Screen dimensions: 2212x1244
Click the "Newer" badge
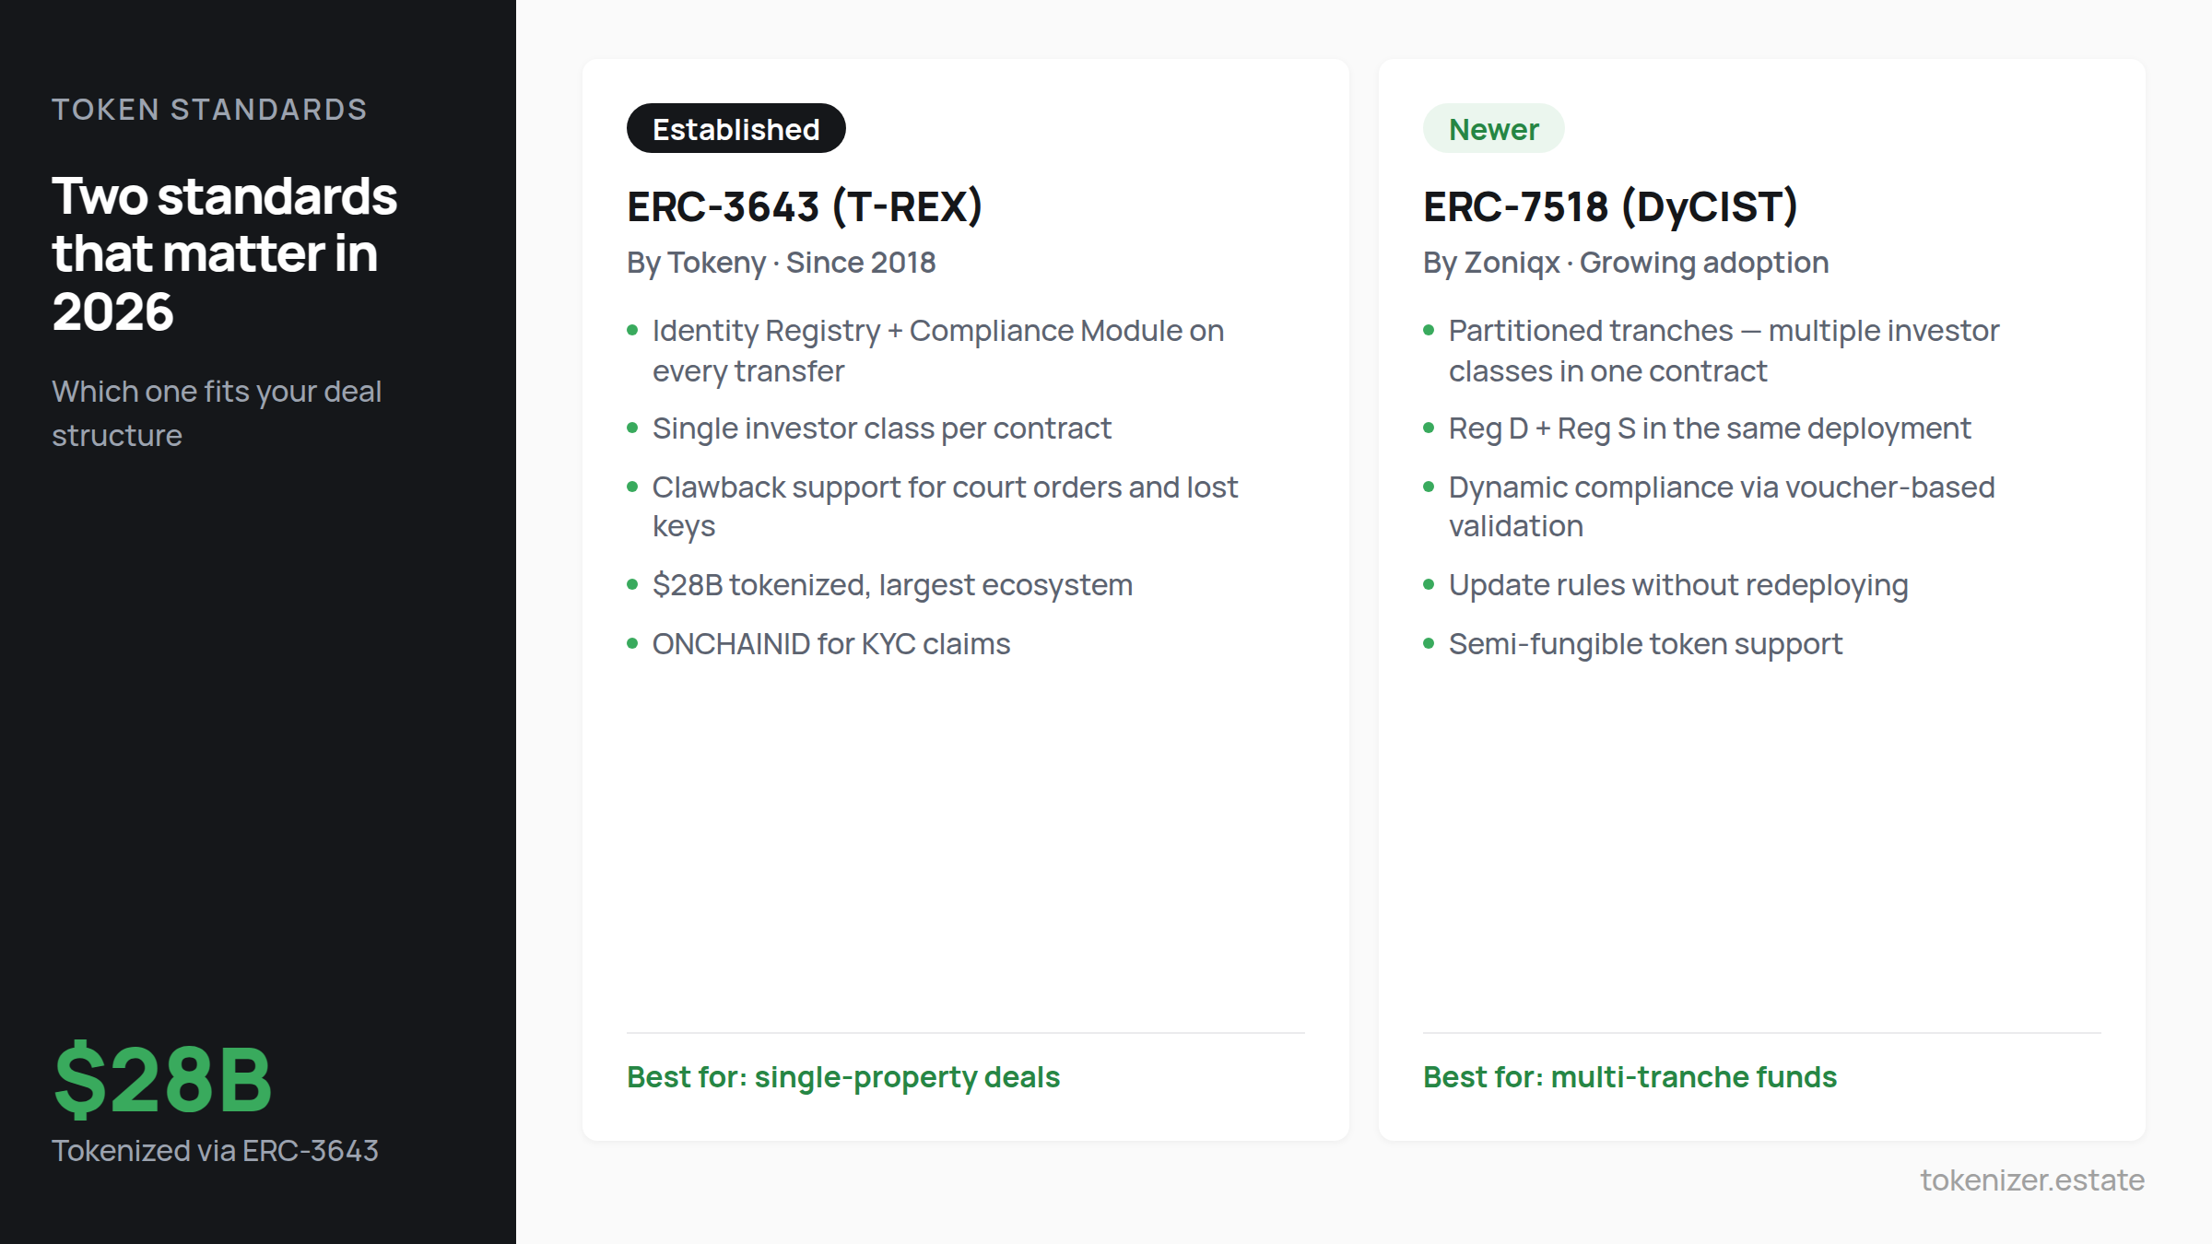pos(1492,129)
